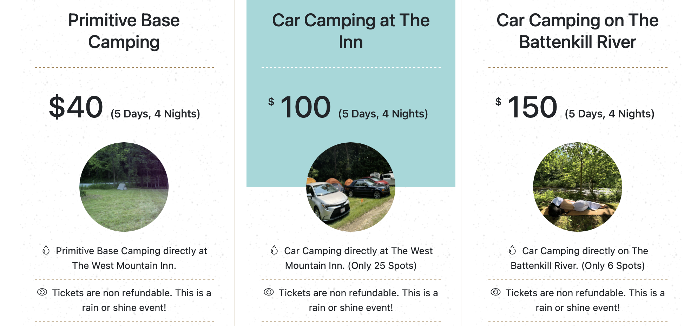
Task: Click the eye icon in the Battenkill River column
Action: 496,292
